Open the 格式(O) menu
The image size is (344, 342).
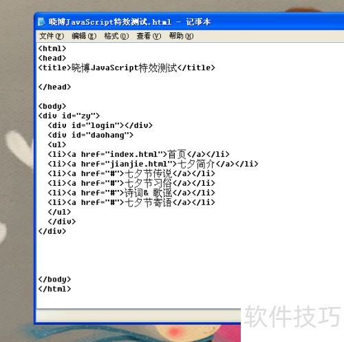(116, 36)
